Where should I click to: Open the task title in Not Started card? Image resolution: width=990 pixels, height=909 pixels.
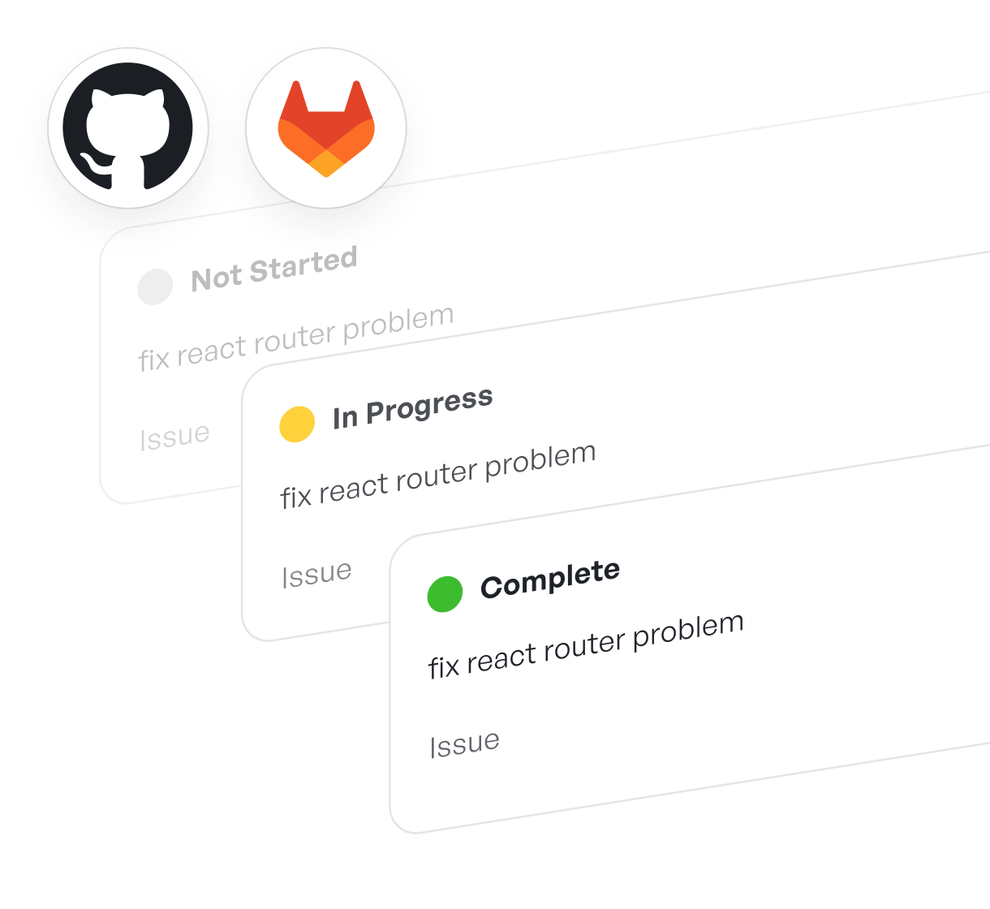pos(295,338)
